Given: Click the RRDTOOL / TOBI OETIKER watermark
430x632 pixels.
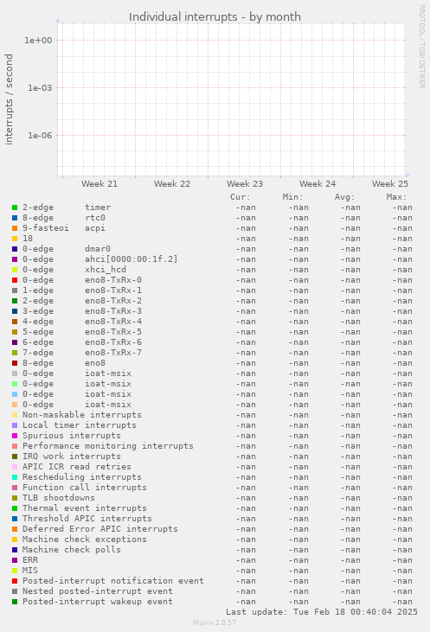Looking at the screenshot, I should click(421, 47).
